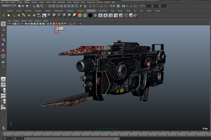Activate the Rotate tool (blue sphere)
Image resolution: width=211 pixels, height=140 pixels.
(3, 45)
